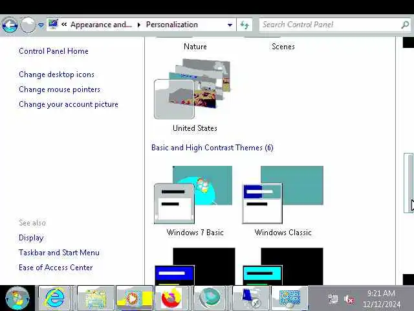Click the Personalization breadcrumb
Screen dimensions: 414x311
171,25
